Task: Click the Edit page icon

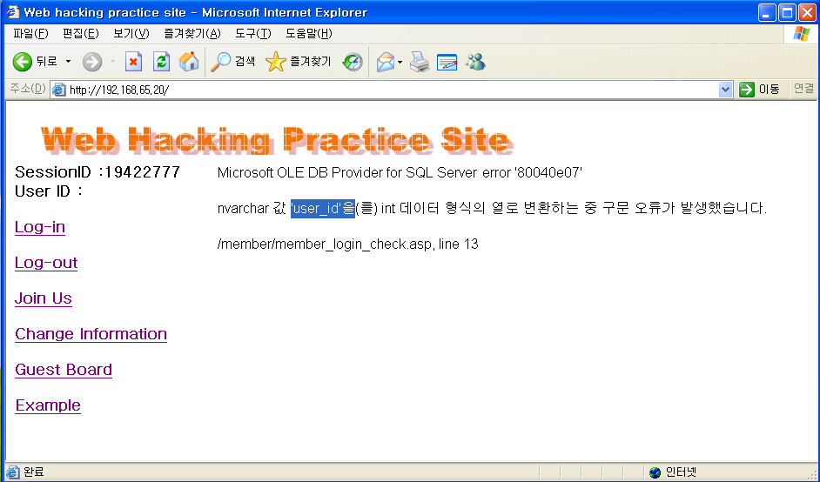Action: [x=447, y=62]
